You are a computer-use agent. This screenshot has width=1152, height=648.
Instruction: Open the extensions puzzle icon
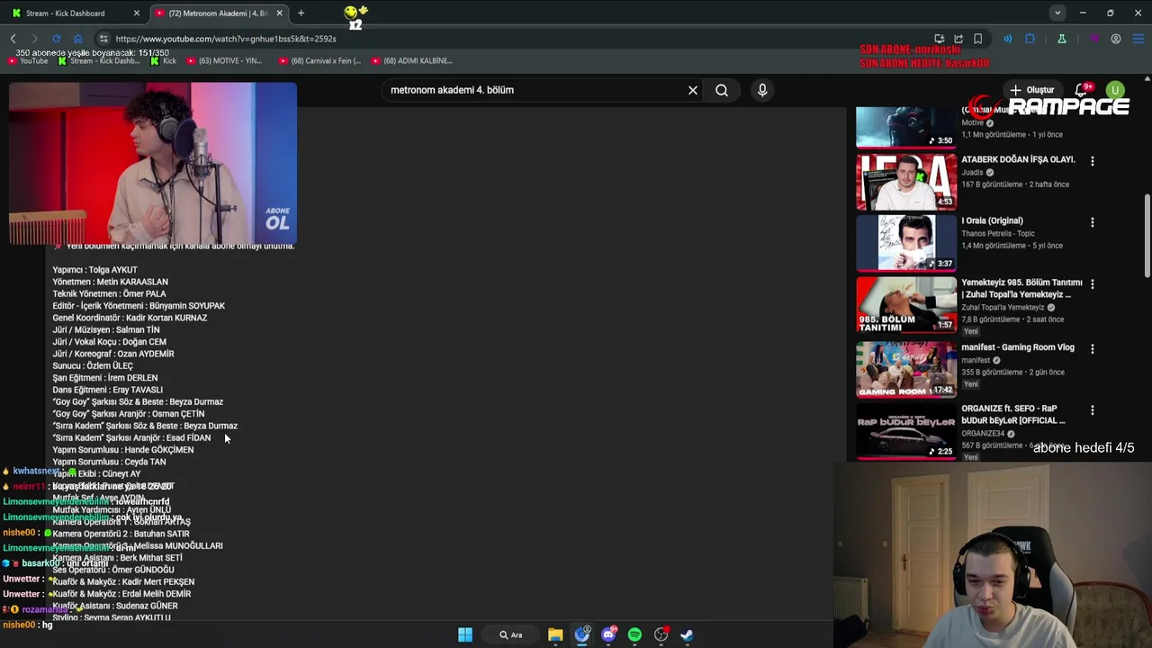tap(1030, 39)
